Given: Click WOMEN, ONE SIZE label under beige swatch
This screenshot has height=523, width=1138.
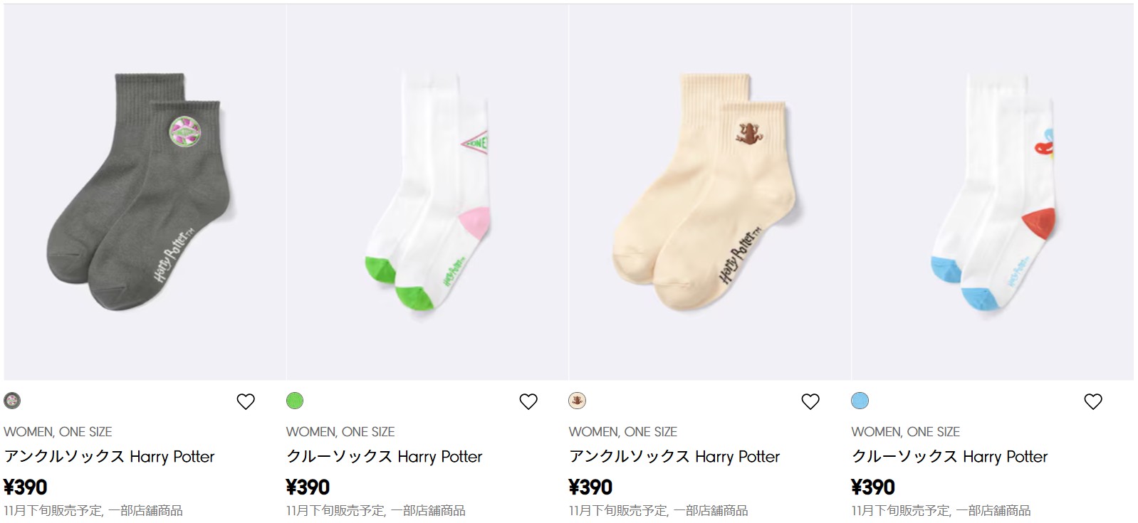Looking at the screenshot, I should click(x=623, y=432).
